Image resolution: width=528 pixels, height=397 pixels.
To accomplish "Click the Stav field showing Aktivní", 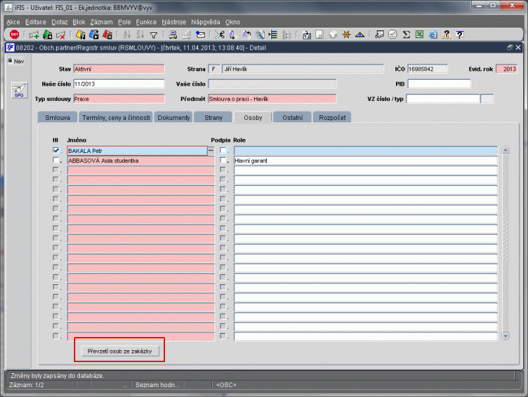I will [x=119, y=69].
